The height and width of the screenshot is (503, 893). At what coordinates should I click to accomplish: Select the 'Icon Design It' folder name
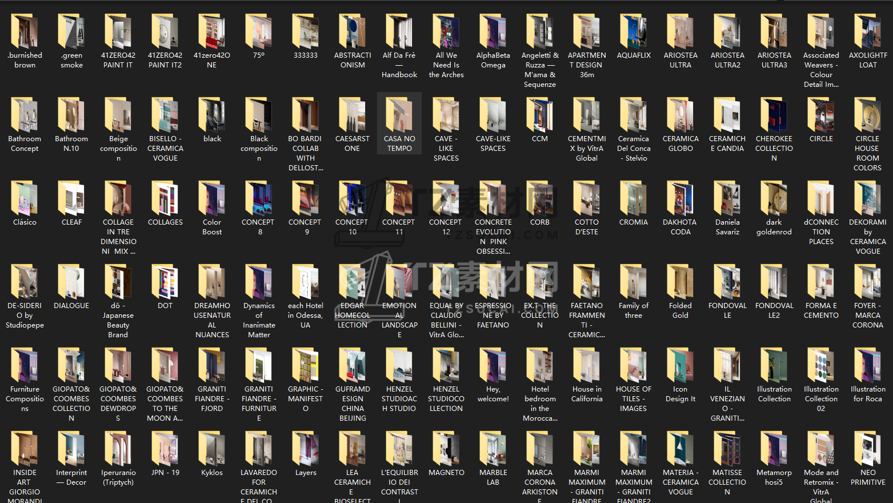tap(680, 394)
